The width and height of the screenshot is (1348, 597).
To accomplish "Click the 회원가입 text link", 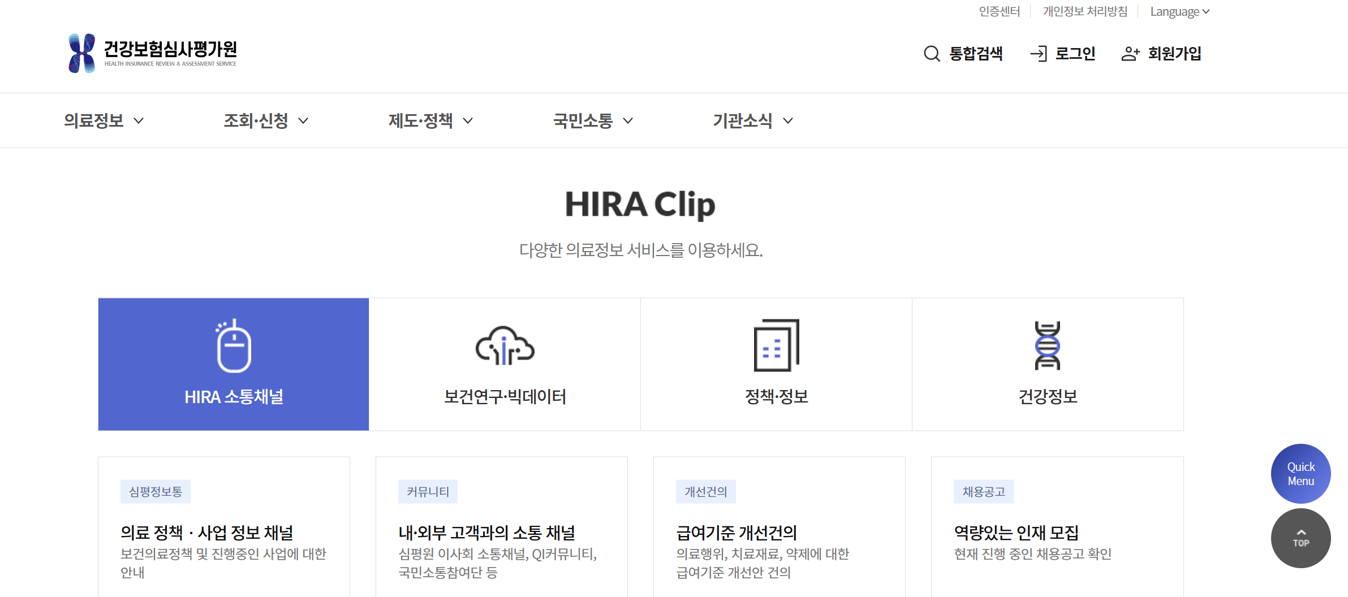I will 1175,54.
